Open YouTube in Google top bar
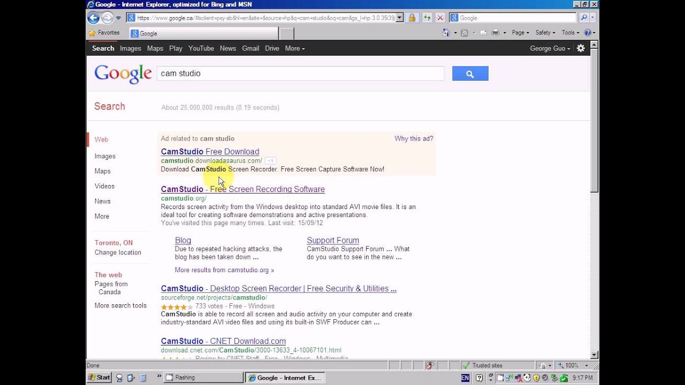Screen dimensions: 685x385 click(201, 48)
